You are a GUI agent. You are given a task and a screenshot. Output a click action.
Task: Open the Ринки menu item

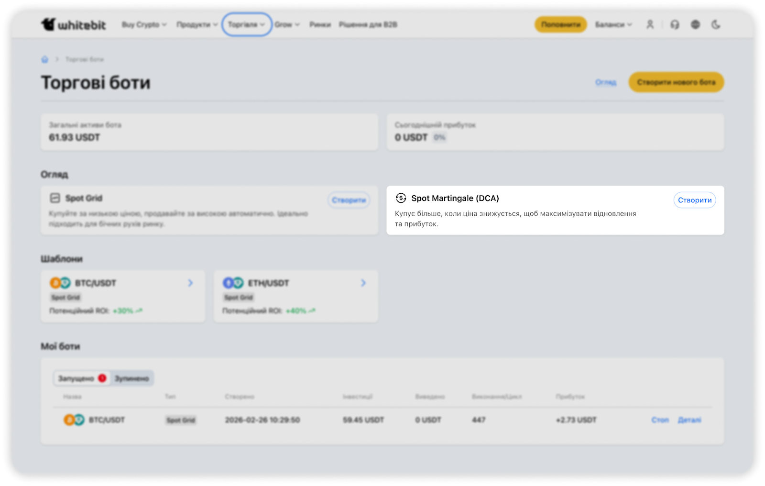tap(320, 24)
